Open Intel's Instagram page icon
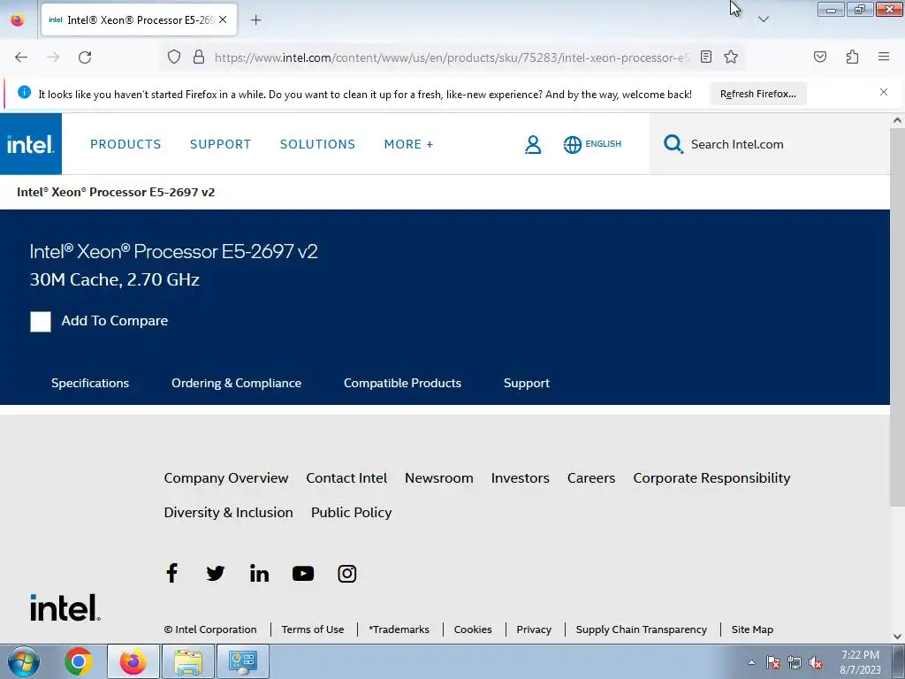This screenshot has width=905, height=679. (346, 573)
